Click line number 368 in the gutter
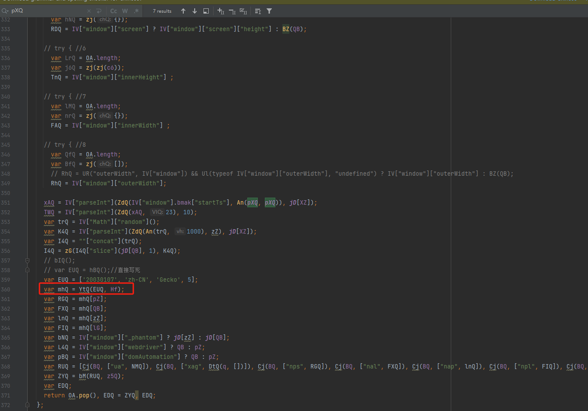 [5, 366]
